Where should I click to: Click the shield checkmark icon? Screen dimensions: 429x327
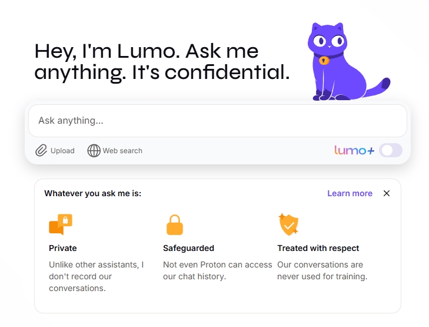pyautogui.click(x=288, y=224)
